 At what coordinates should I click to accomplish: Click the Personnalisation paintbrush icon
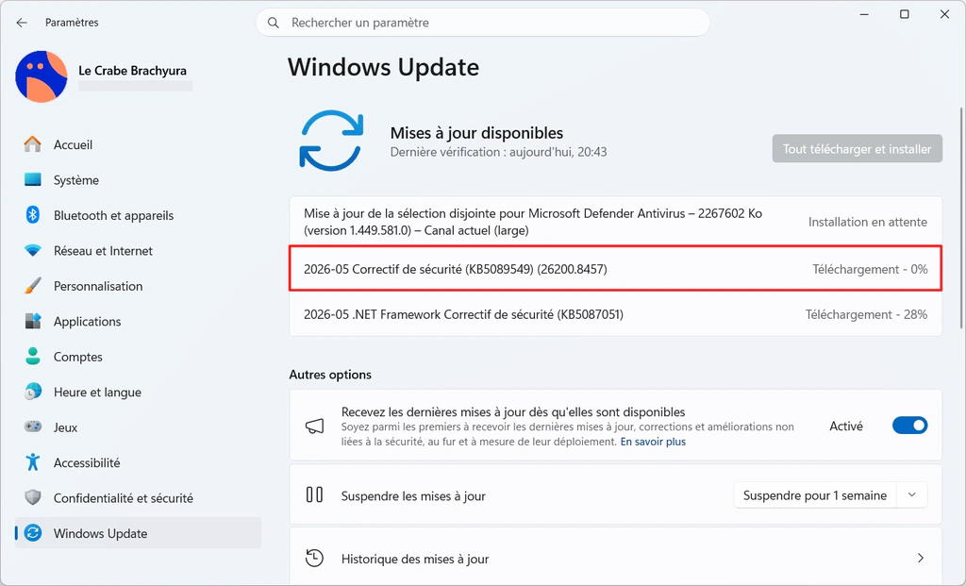coord(33,286)
